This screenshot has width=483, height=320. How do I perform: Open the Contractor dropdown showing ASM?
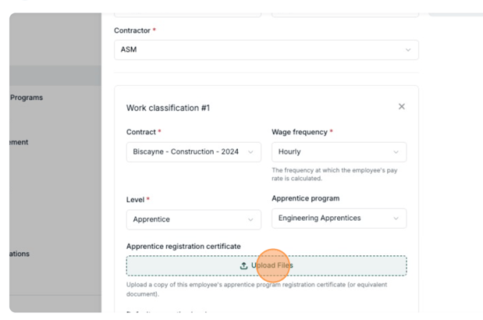click(265, 50)
